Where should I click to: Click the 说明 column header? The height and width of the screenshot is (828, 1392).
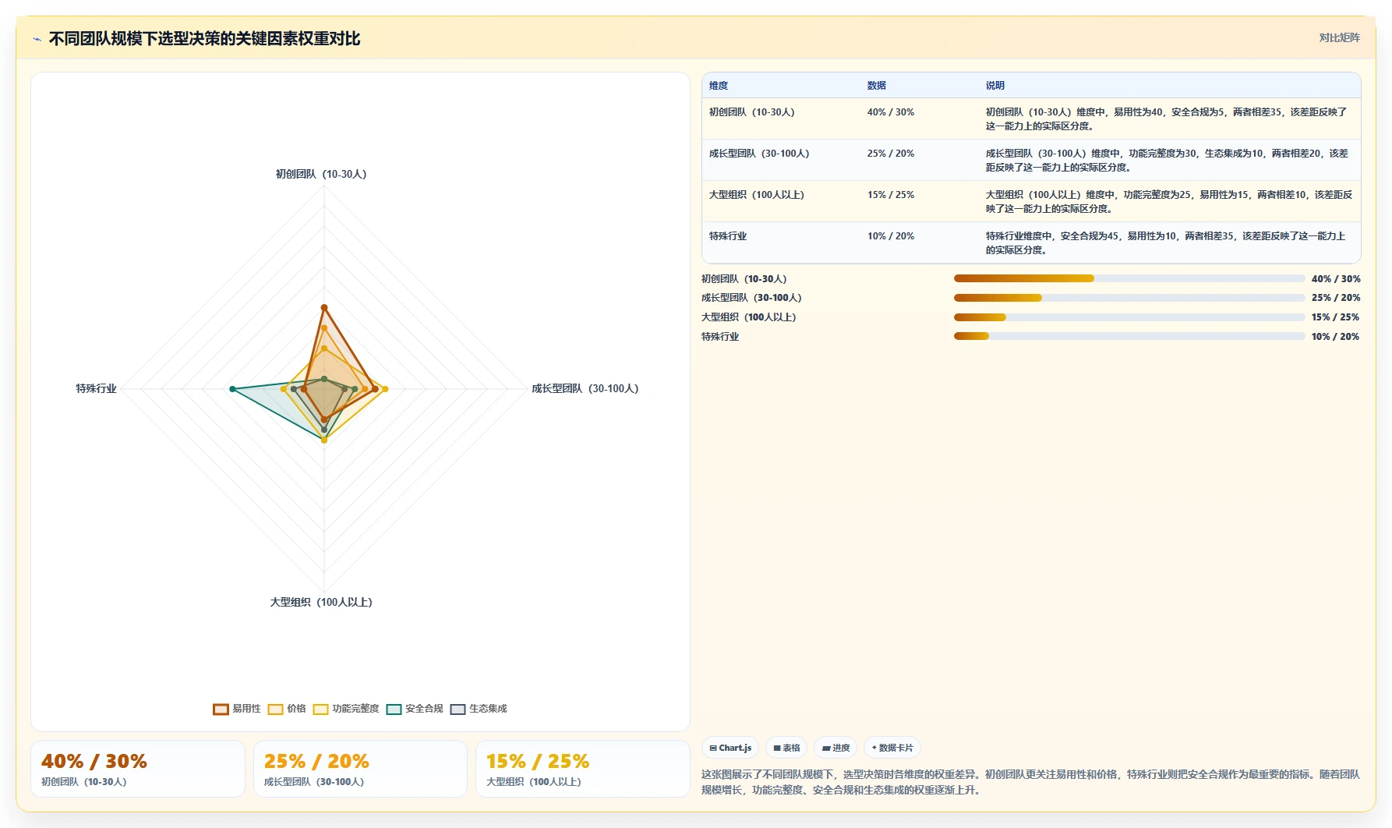coord(995,86)
